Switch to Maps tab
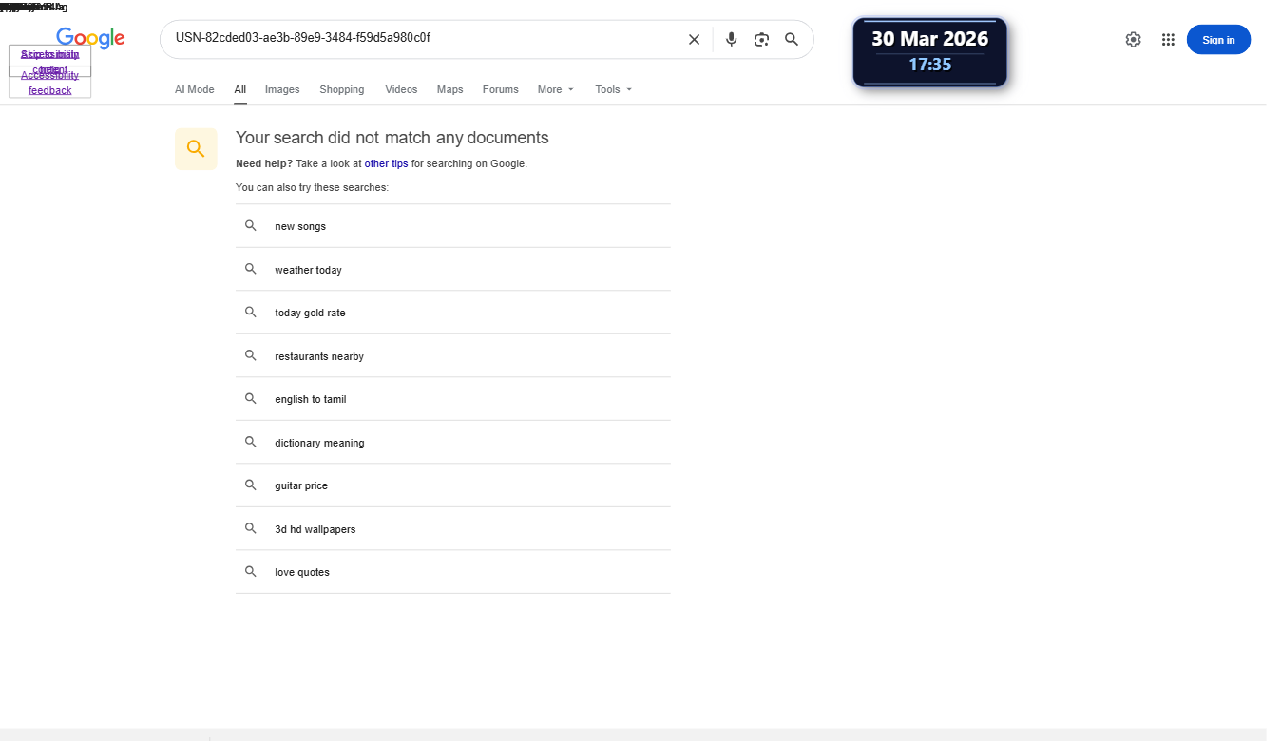Image resolution: width=1281 pixels, height=741 pixels. click(x=450, y=89)
